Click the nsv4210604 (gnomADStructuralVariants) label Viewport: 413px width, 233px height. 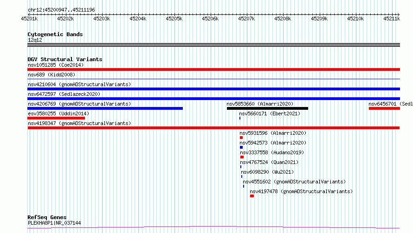click(79, 84)
